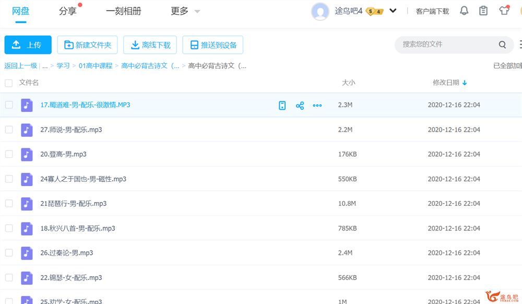Click the 新建文件夹 button
522x304 pixels.
click(87, 45)
